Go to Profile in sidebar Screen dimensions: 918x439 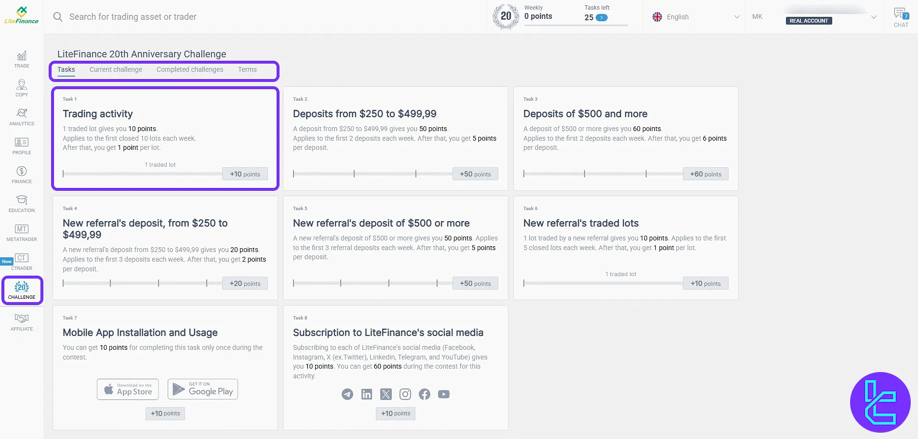coord(22,146)
